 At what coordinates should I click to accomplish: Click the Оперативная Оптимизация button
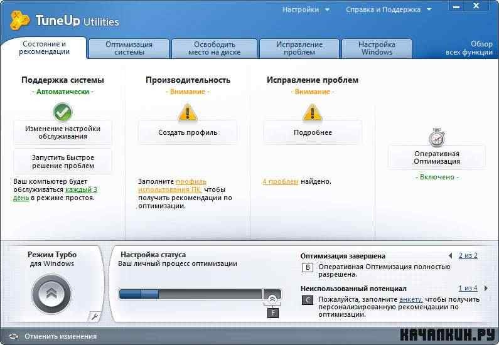pos(437,157)
